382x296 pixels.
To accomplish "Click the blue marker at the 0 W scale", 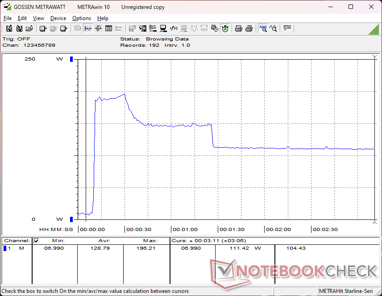I will [x=71, y=219].
